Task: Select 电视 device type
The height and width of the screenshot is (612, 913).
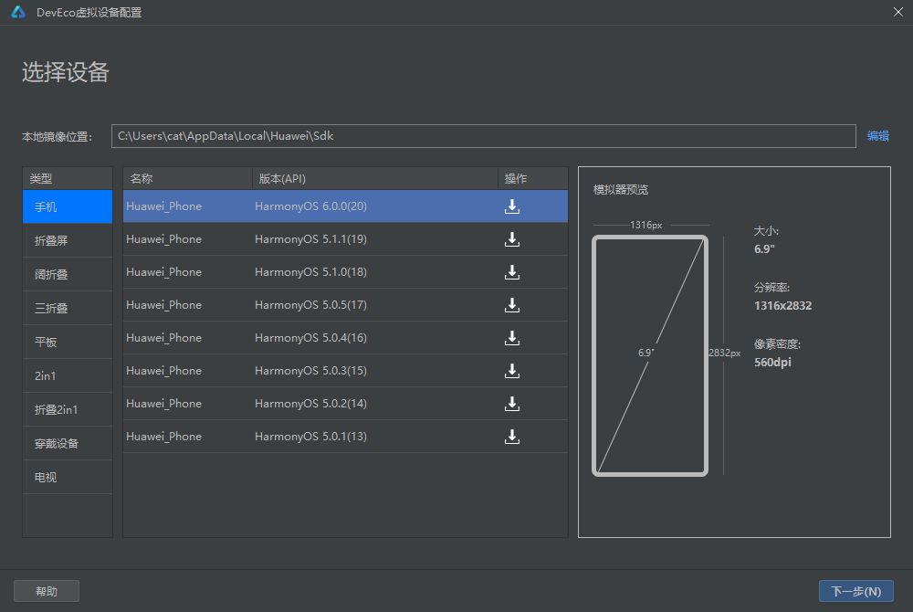Action: (68, 477)
